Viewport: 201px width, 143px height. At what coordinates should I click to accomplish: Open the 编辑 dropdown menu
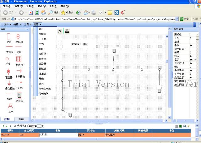[x=17, y=24]
